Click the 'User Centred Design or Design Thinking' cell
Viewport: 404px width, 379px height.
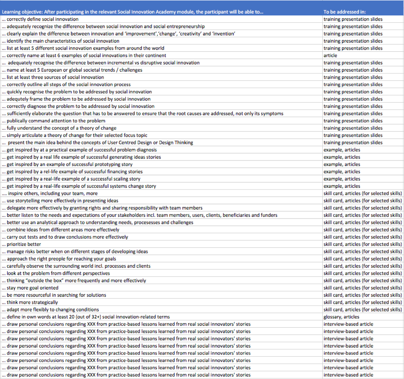(161, 142)
